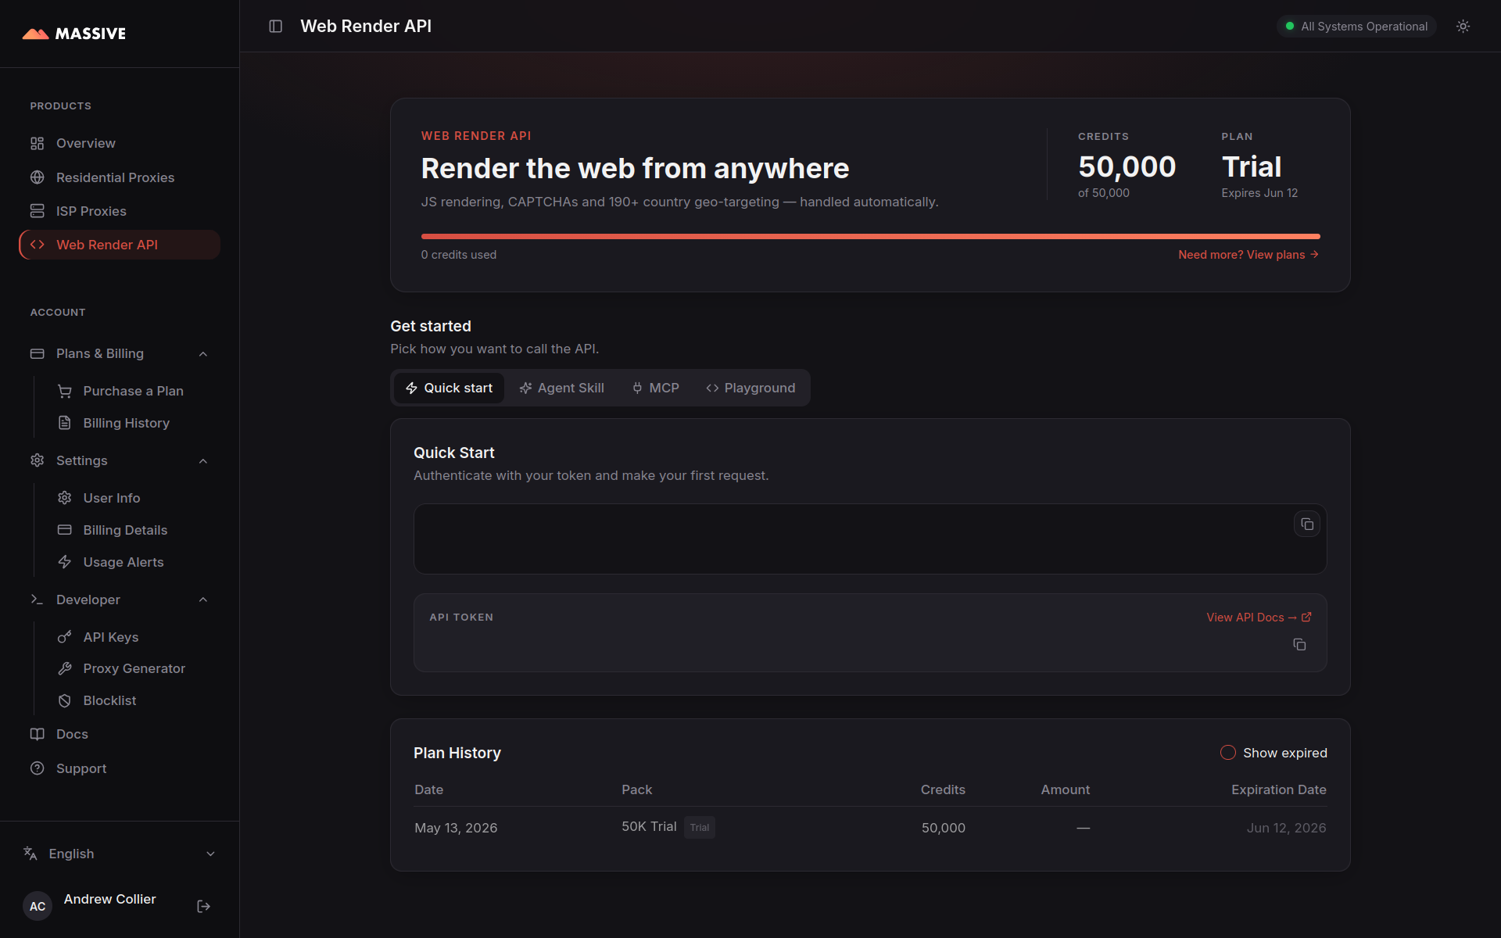Viewport: 1501px width, 938px height.
Task: Enable the Show expired toggle
Action: point(1228,753)
